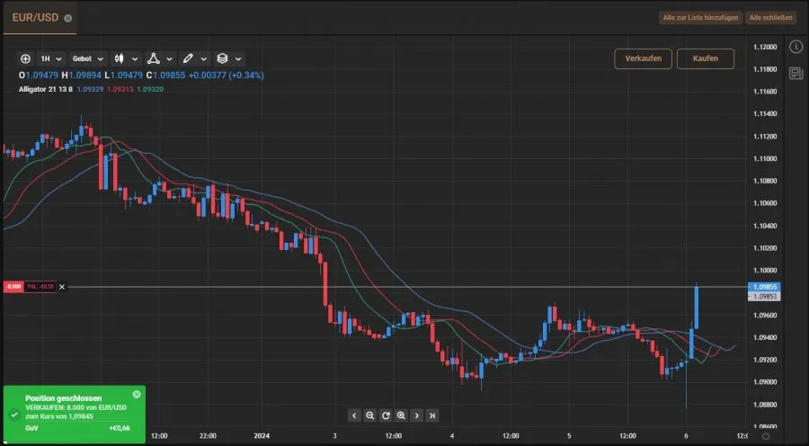Click the current price label 1.09855
The height and width of the screenshot is (446, 809).
pos(764,287)
